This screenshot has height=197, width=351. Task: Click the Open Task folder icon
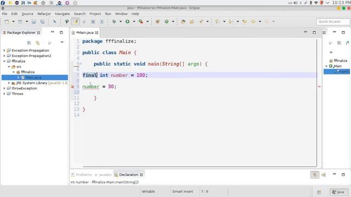(191, 21)
